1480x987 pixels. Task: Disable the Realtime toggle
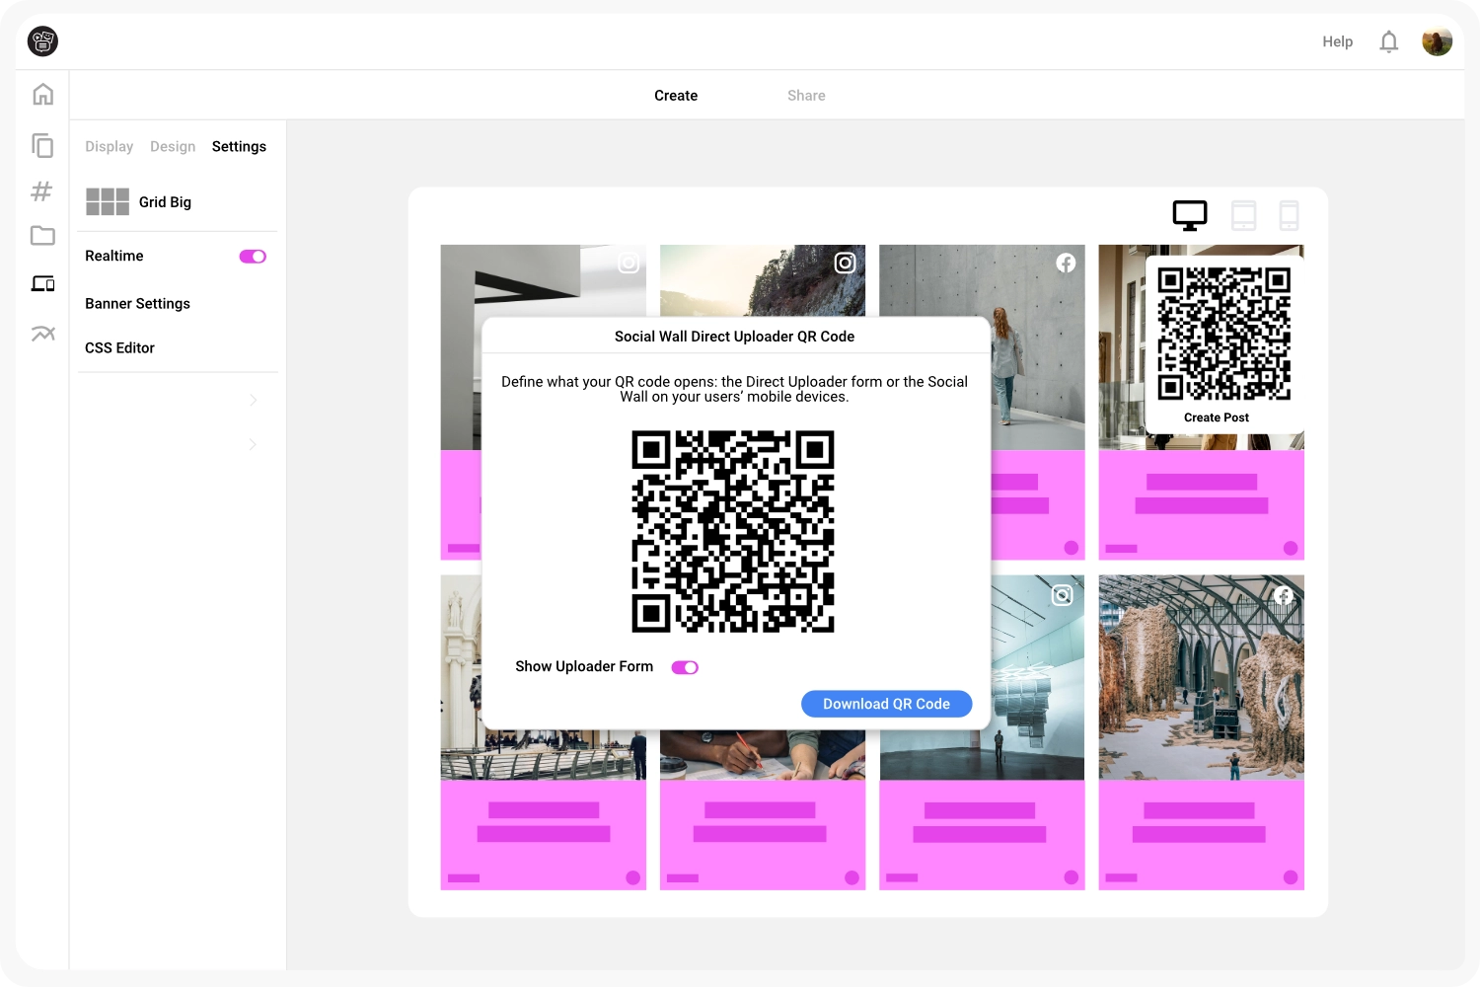click(253, 256)
